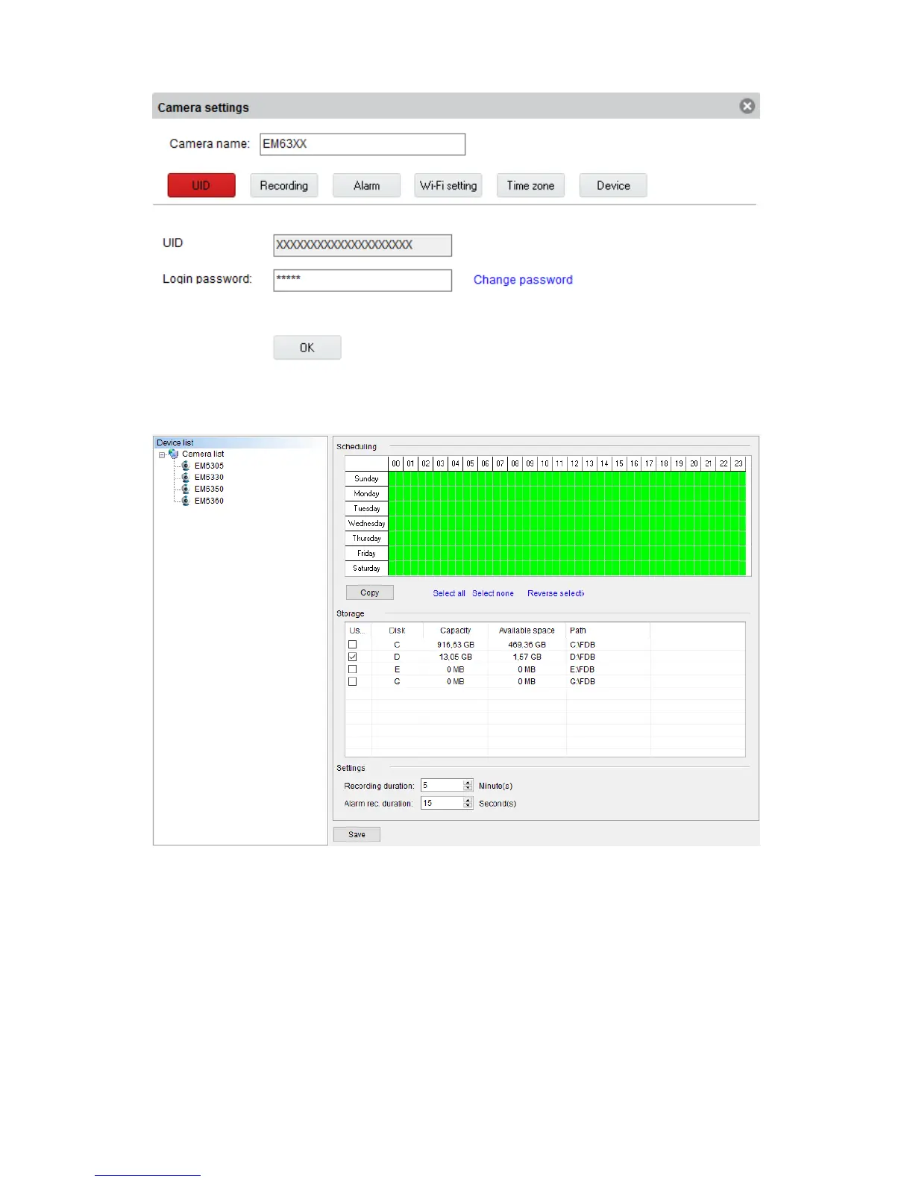Click the Saturday schedule row label
This screenshot has width=913, height=1182.
tap(366, 569)
